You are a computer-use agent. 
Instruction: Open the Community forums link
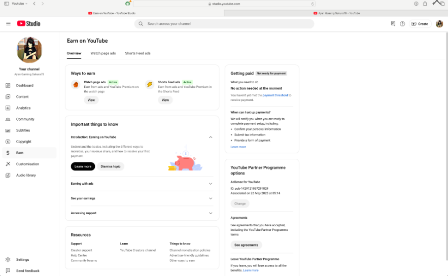tap(84, 261)
